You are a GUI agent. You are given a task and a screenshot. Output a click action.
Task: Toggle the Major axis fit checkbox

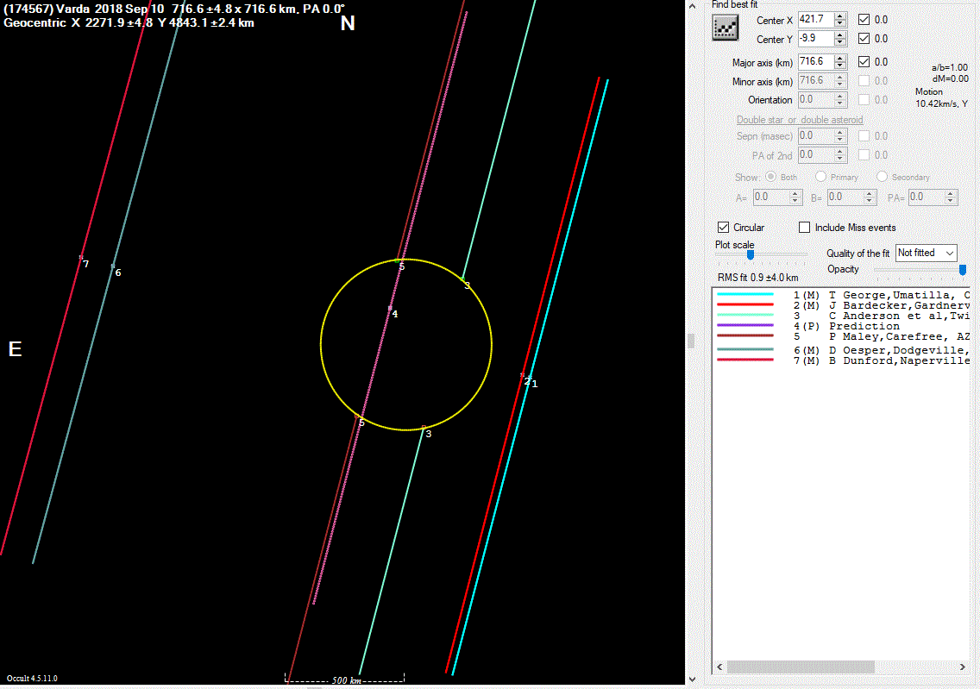(864, 62)
